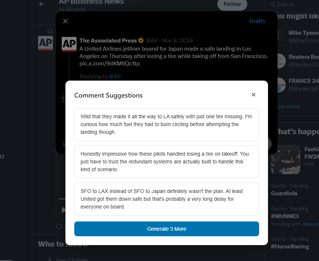The height and width of the screenshot is (261, 319).
Task: Click the AP Business News profile avatar
Action: click(x=45, y=44)
